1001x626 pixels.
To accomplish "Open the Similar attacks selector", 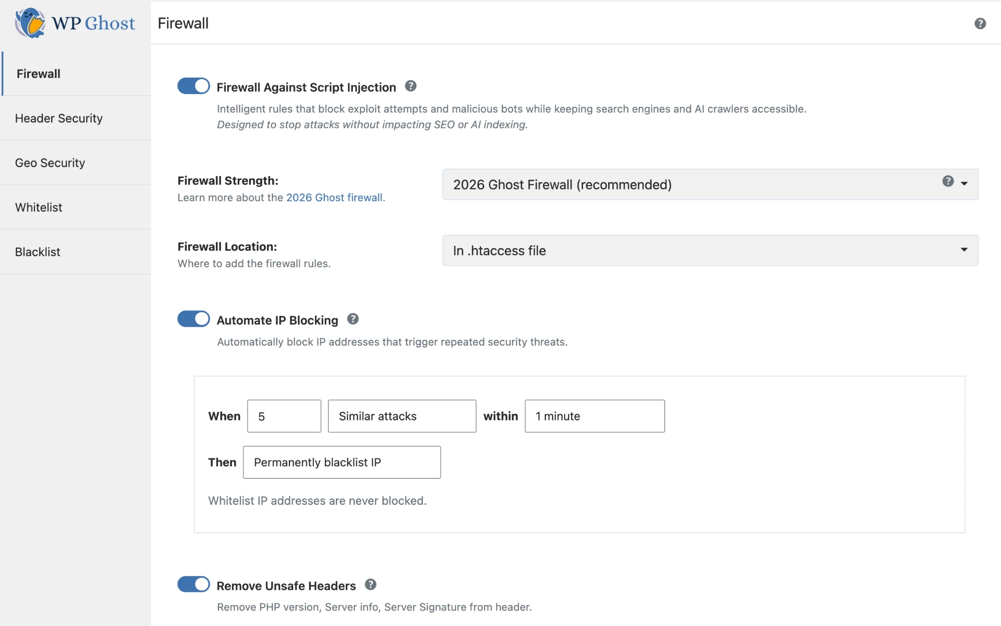I will (402, 416).
